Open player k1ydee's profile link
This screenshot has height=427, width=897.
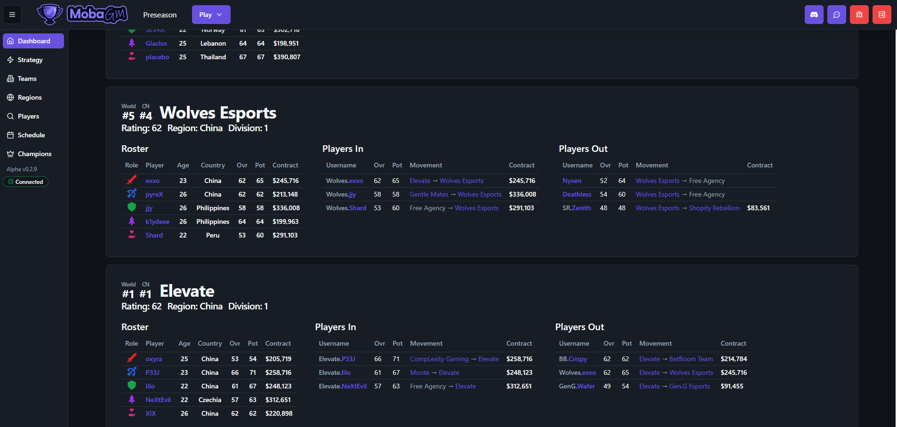(x=157, y=221)
